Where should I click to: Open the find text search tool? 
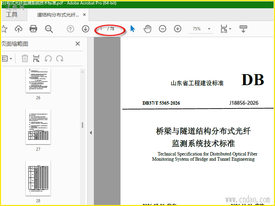click(x=49, y=29)
